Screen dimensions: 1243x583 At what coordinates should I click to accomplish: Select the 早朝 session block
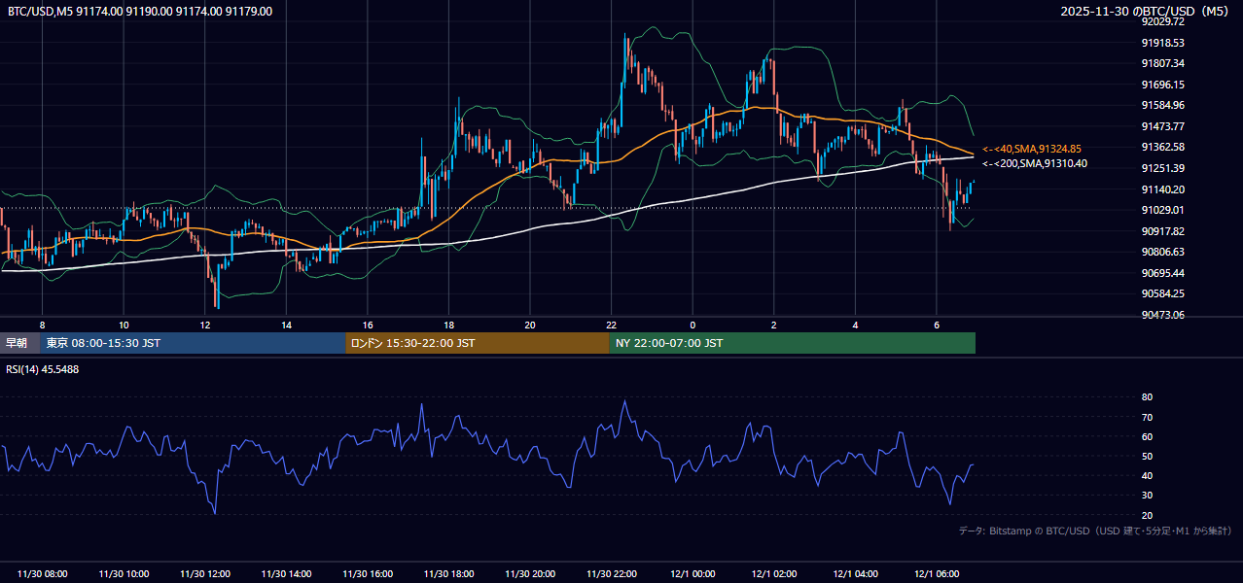click(x=20, y=343)
